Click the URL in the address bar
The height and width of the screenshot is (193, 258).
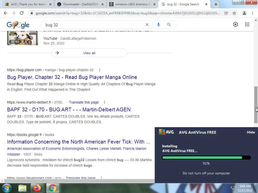[x=128, y=13]
